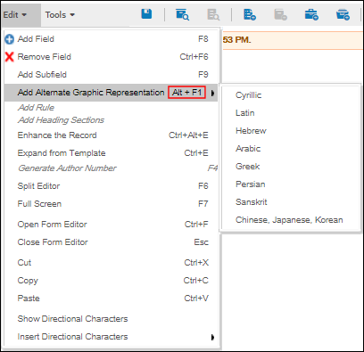Open the Tools menu dropdown
The image size is (364, 352).
click(60, 14)
